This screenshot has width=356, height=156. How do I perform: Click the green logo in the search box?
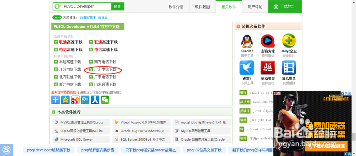58,6
